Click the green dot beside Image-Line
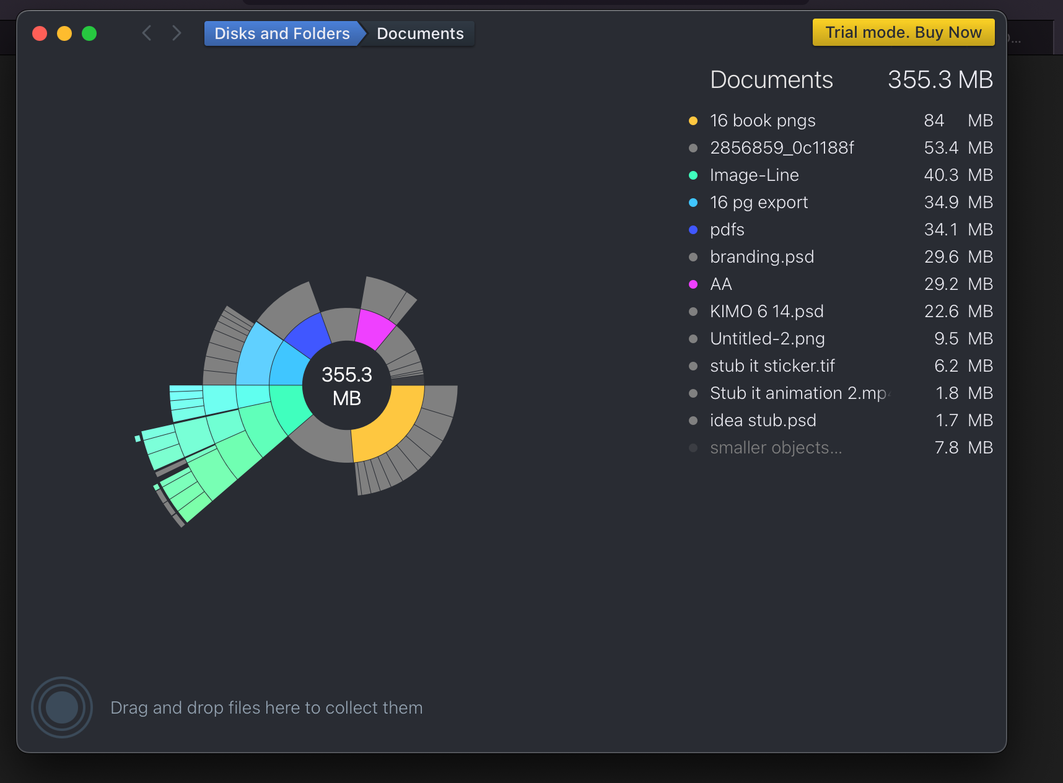Viewport: 1063px width, 783px height. pos(693,175)
